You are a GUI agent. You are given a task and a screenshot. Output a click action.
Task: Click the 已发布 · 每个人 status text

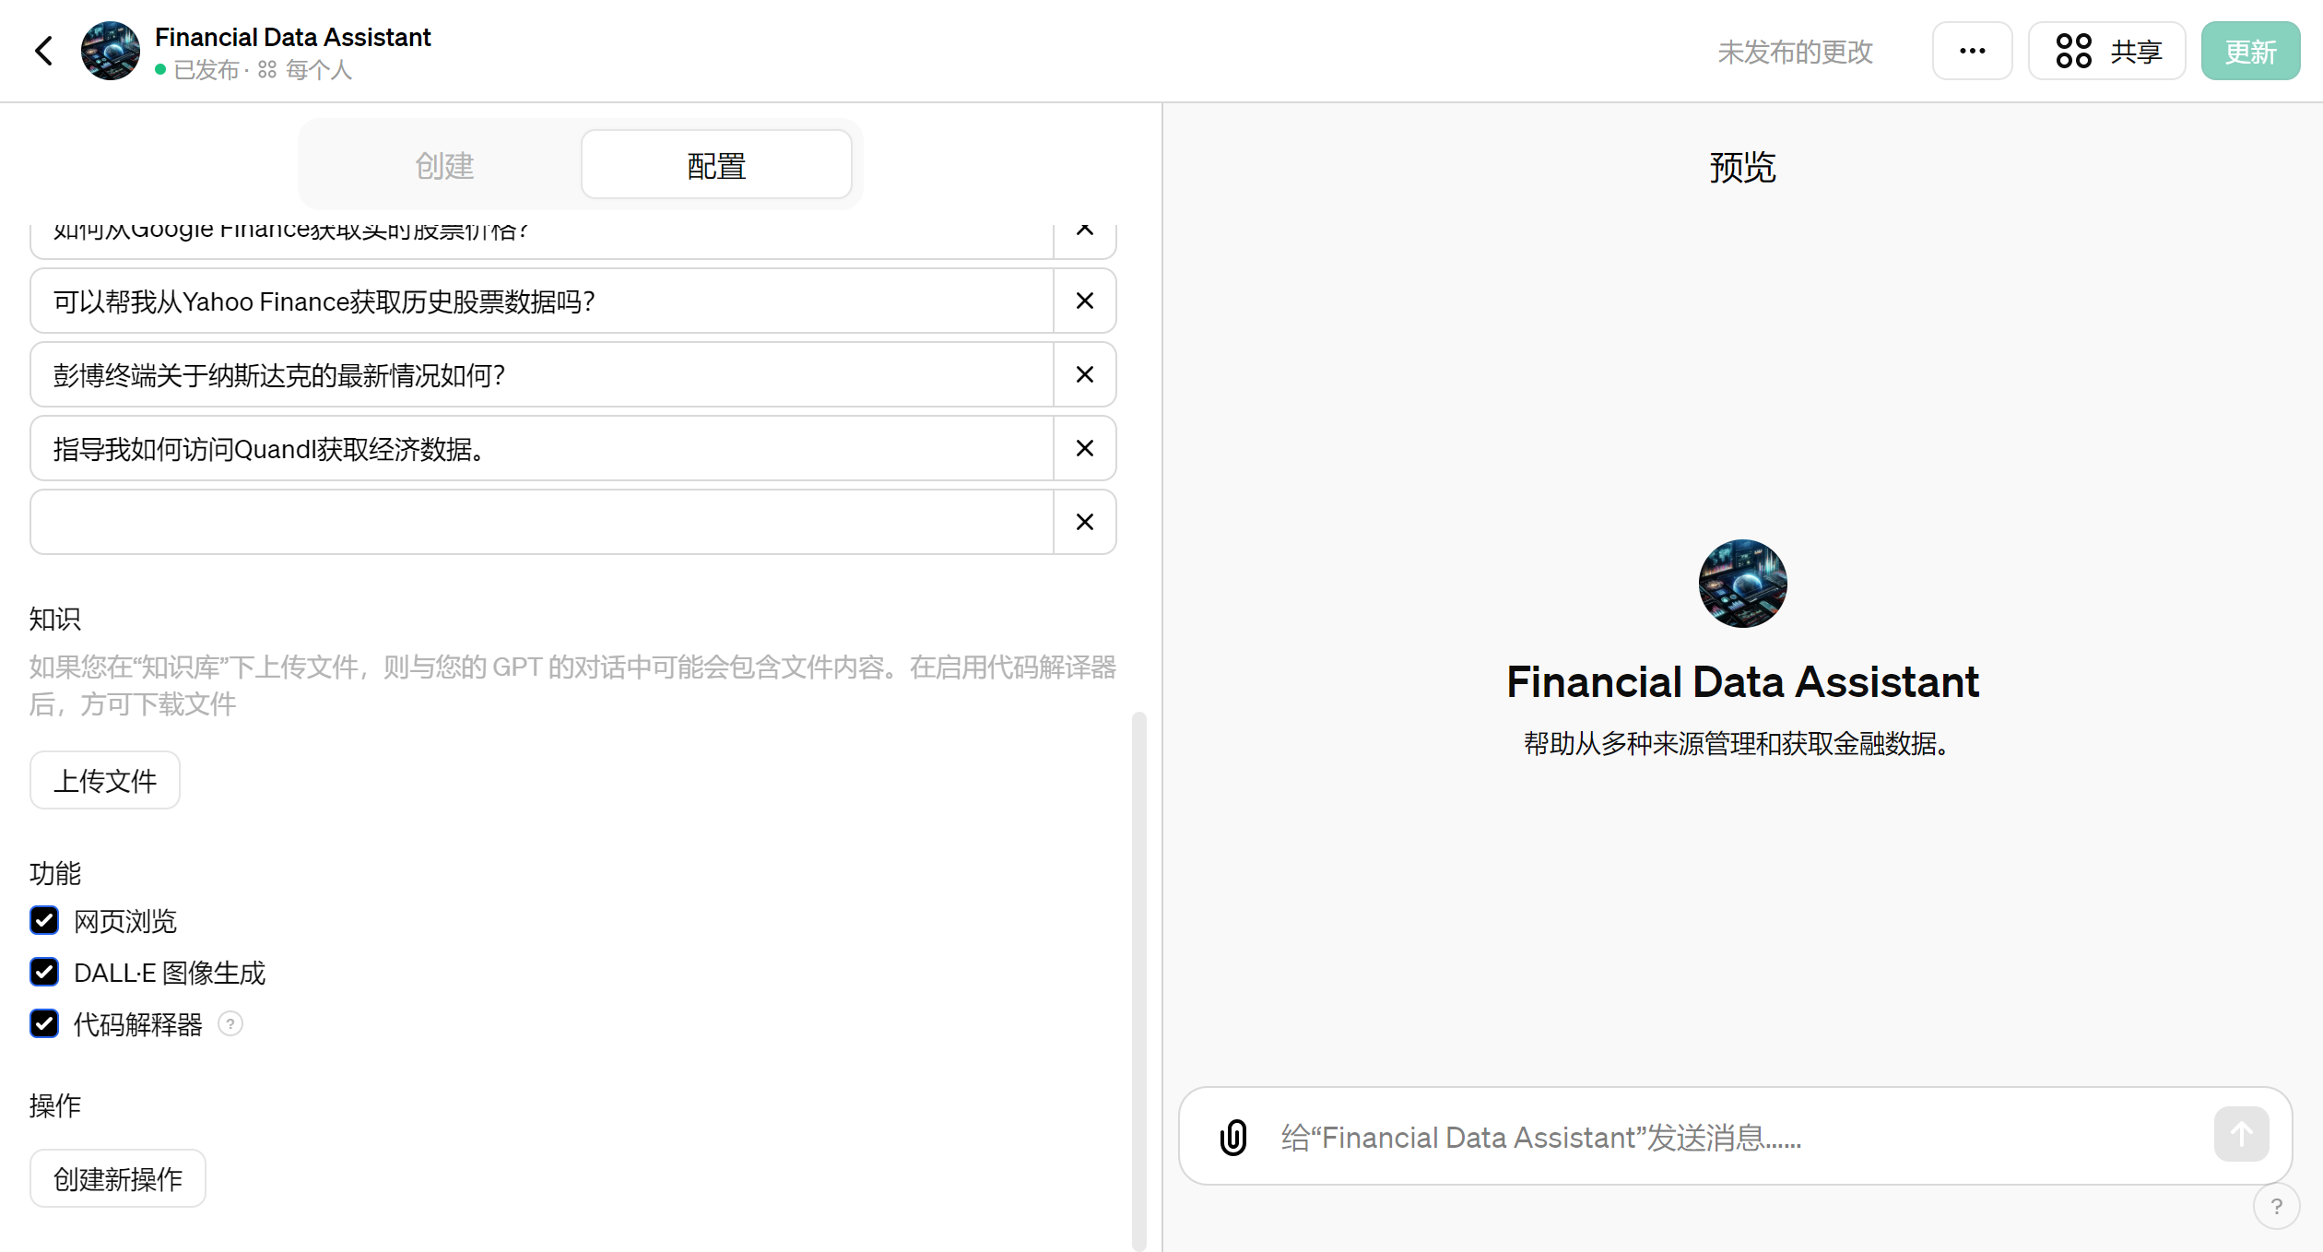pyautogui.click(x=254, y=70)
